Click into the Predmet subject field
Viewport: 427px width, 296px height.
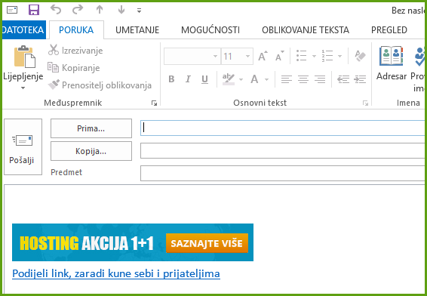(283, 173)
